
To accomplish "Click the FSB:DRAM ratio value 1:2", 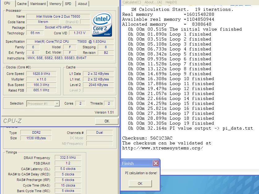I will [68, 163].
